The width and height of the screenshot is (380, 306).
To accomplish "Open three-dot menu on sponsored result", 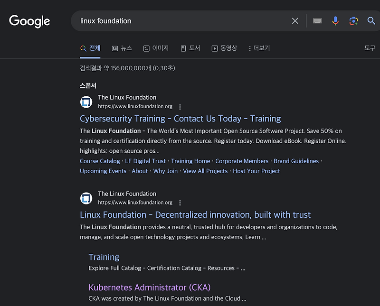I will 180,107.
